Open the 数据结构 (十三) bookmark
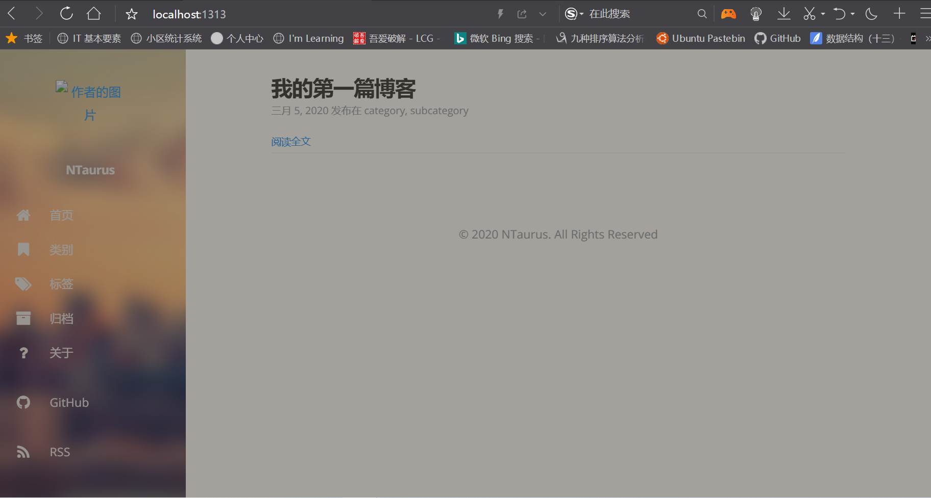 pyautogui.click(x=852, y=38)
